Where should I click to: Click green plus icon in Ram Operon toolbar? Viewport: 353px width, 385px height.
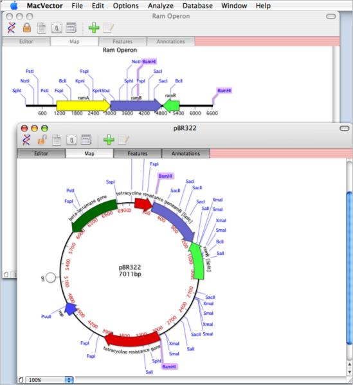coord(94,28)
